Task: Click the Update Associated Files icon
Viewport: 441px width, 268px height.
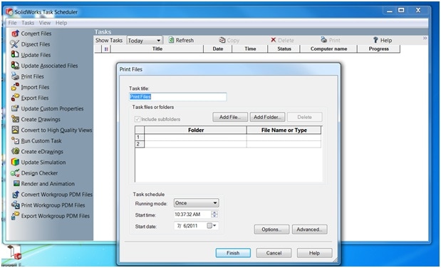Action: click(15, 66)
